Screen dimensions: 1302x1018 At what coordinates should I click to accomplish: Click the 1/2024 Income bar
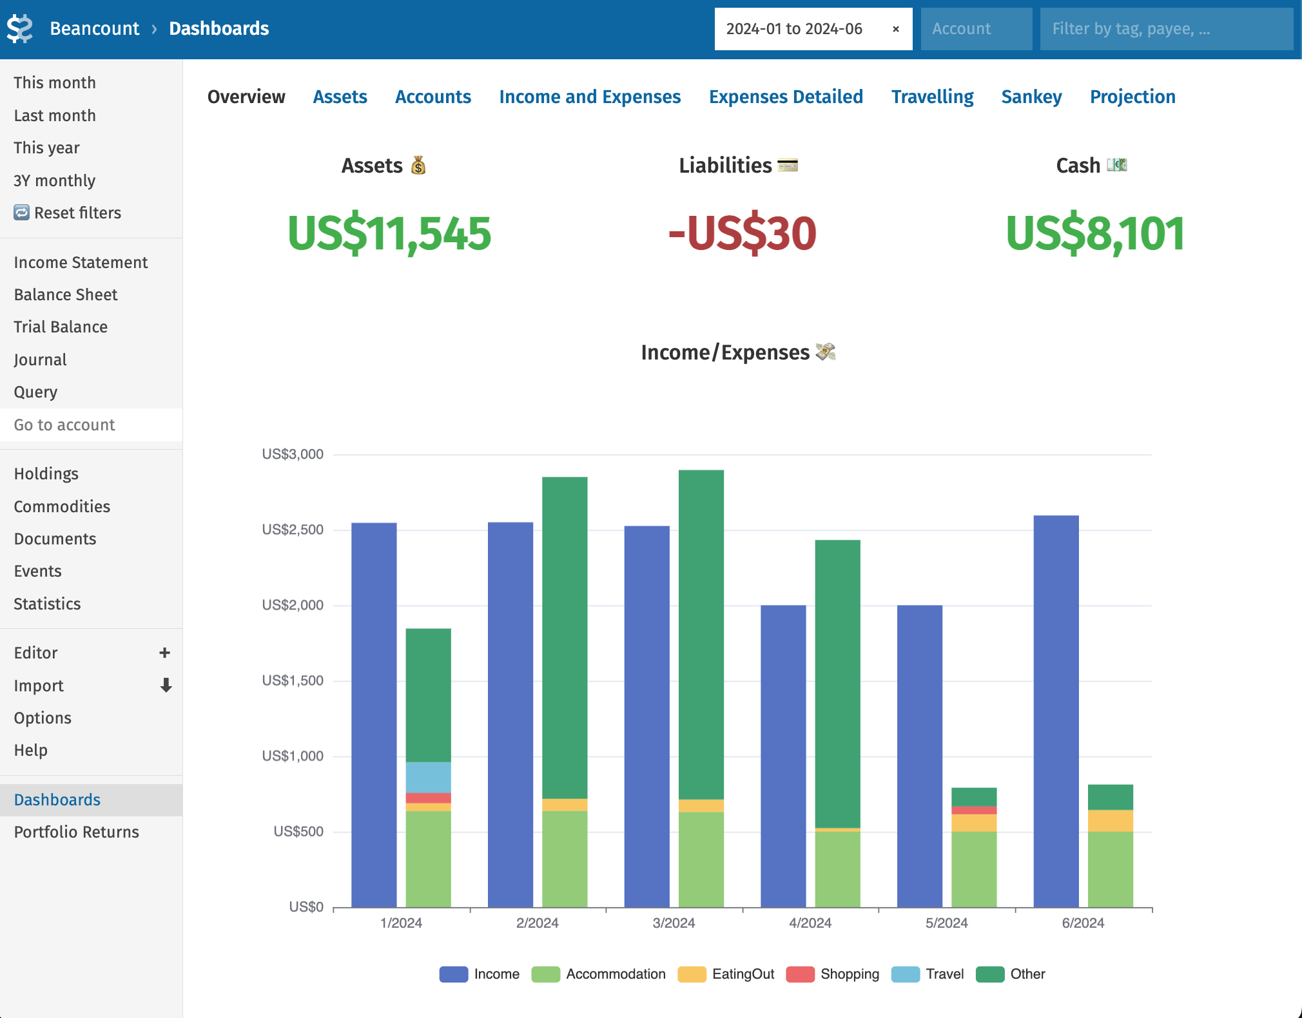click(374, 715)
